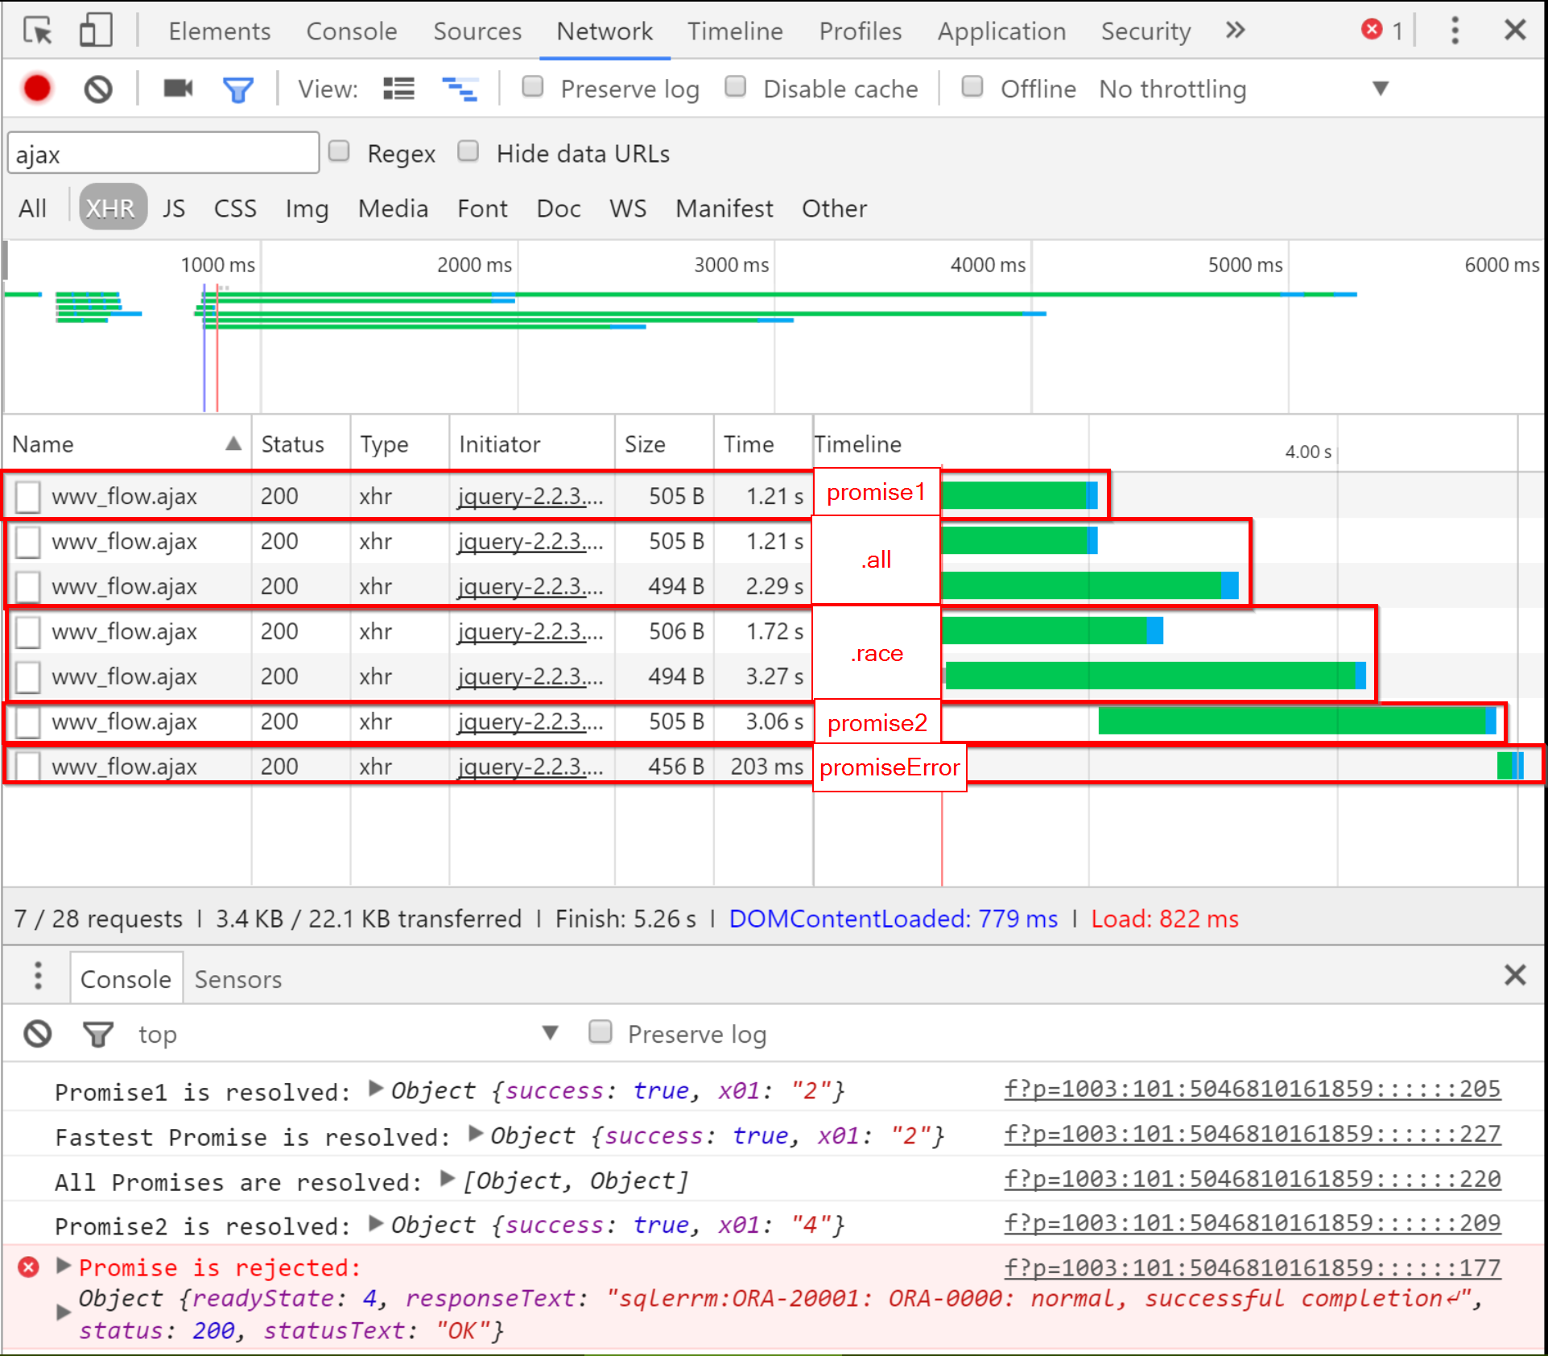Click in the ajax filter text field
1548x1356 pixels.
pyautogui.click(x=163, y=154)
